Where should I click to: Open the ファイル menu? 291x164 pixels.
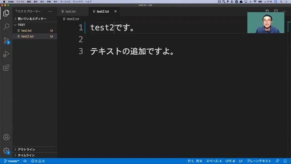point(20,2)
